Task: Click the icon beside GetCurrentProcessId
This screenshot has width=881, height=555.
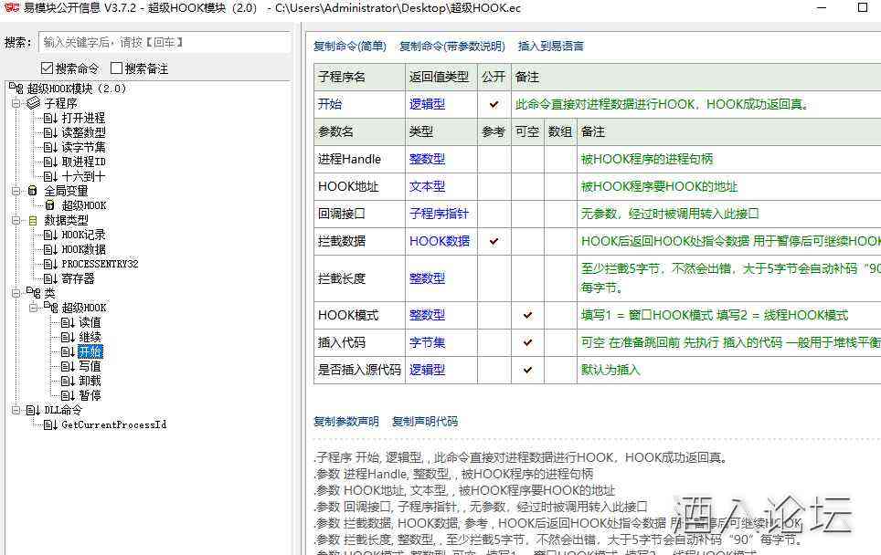Action: pyautogui.click(x=50, y=424)
